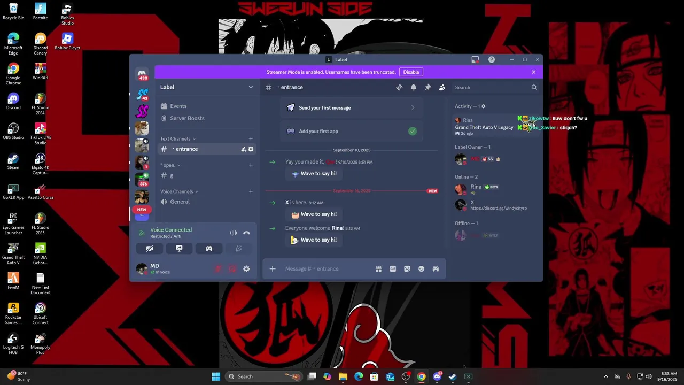This screenshot has height=385, width=684.
Task: Open the inbox icon in title bar
Action: 475,59
